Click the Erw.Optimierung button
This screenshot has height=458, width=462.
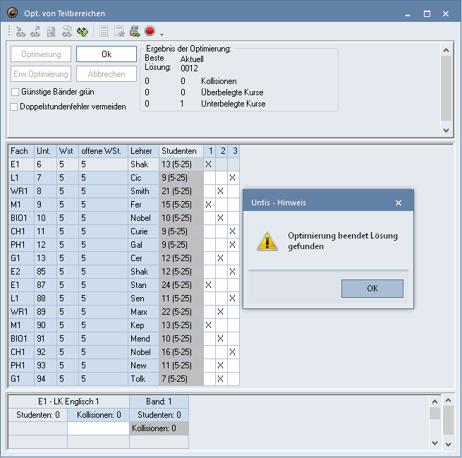(41, 74)
